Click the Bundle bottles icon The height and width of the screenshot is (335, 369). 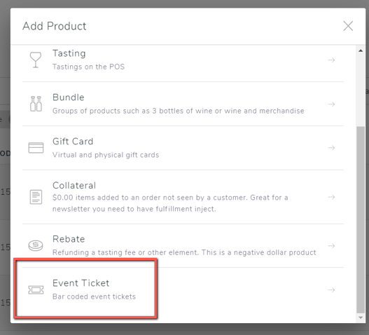36,104
